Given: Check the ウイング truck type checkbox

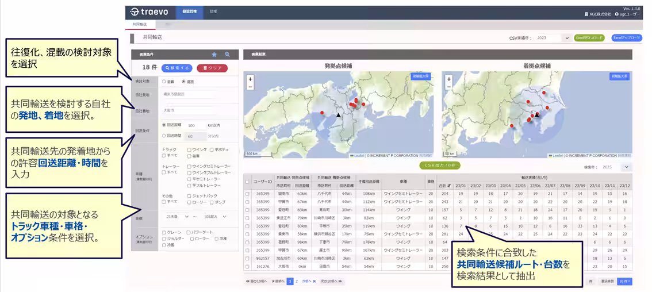Looking at the screenshot, I should coord(189,150).
